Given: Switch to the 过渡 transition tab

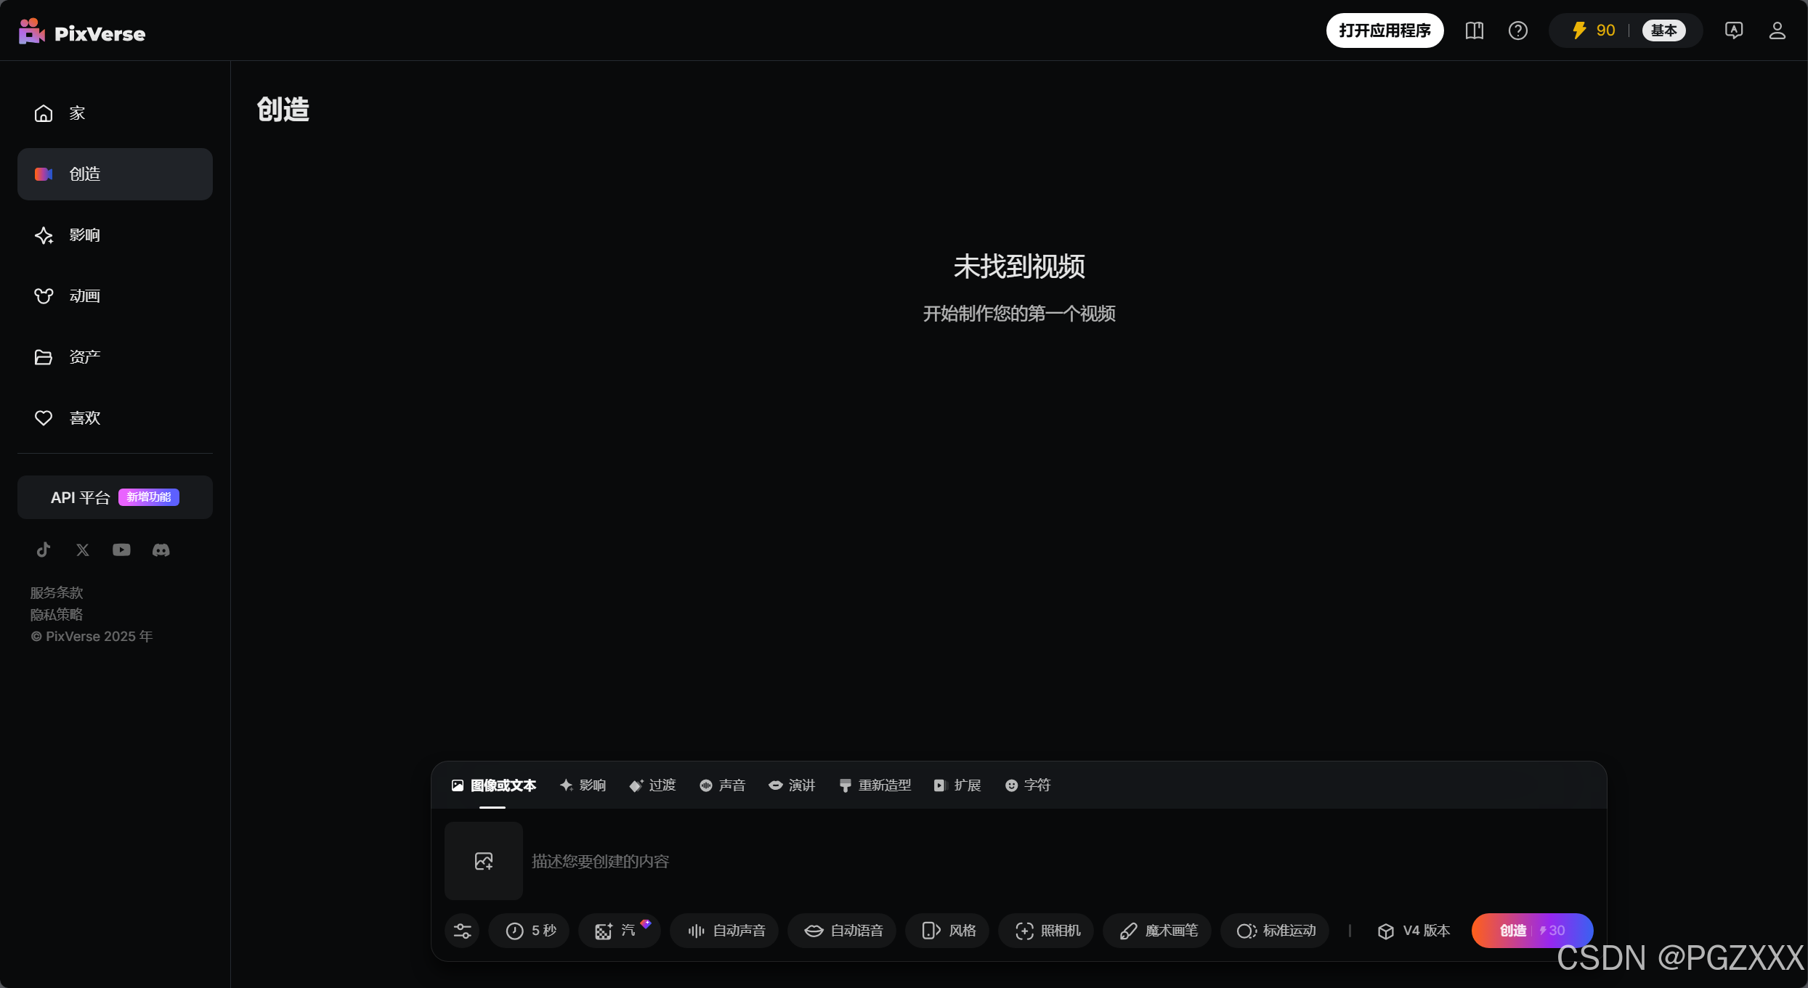Looking at the screenshot, I should pos(652,785).
